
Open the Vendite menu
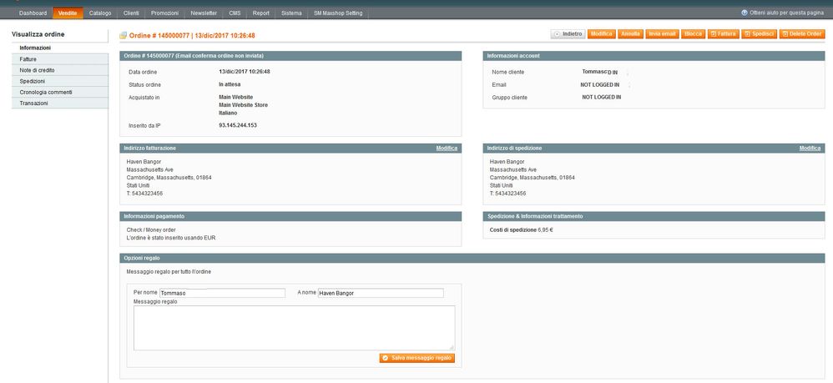(68, 13)
